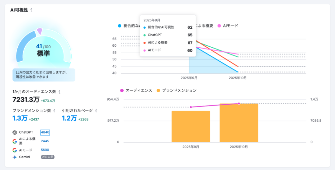The image size is (335, 170).
Task: Click the info icon beside AI可視性 title
Action: [31, 10]
